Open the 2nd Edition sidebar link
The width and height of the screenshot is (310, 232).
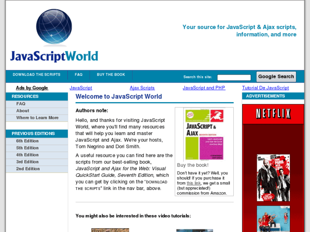point(37,169)
